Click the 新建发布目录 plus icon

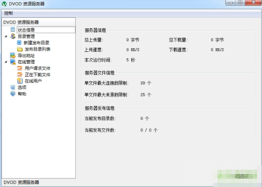(19, 43)
